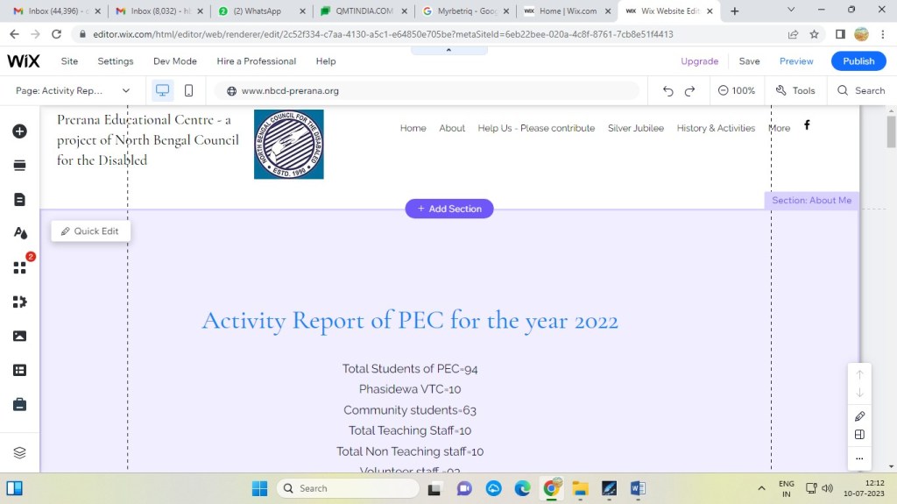Open Add Apps icon with notification badge
The height and width of the screenshot is (504, 897).
click(x=19, y=268)
